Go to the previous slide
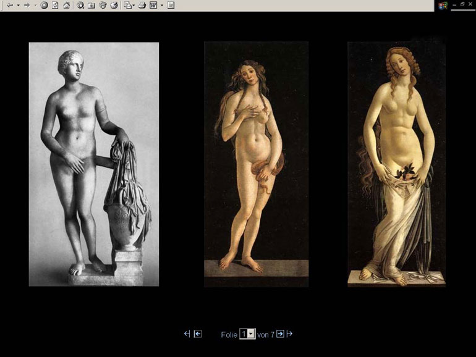Viewport: 476px width, 357px height. 198,334
